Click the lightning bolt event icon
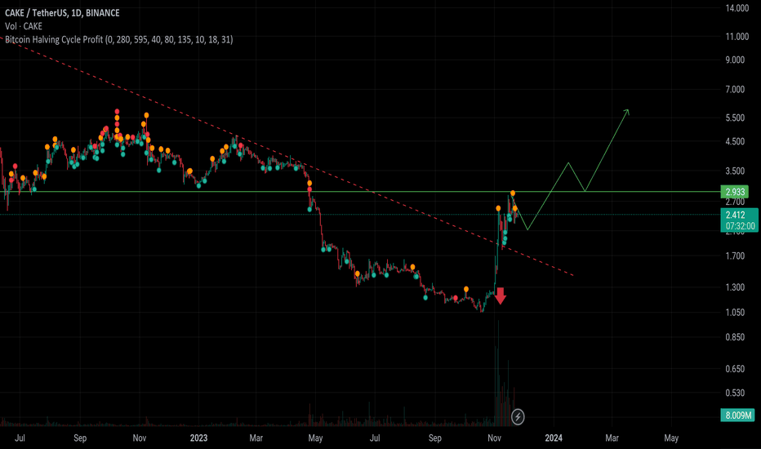The width and height of the screenshot is (761, 449). pyautogui.click(x=518, y=417)
